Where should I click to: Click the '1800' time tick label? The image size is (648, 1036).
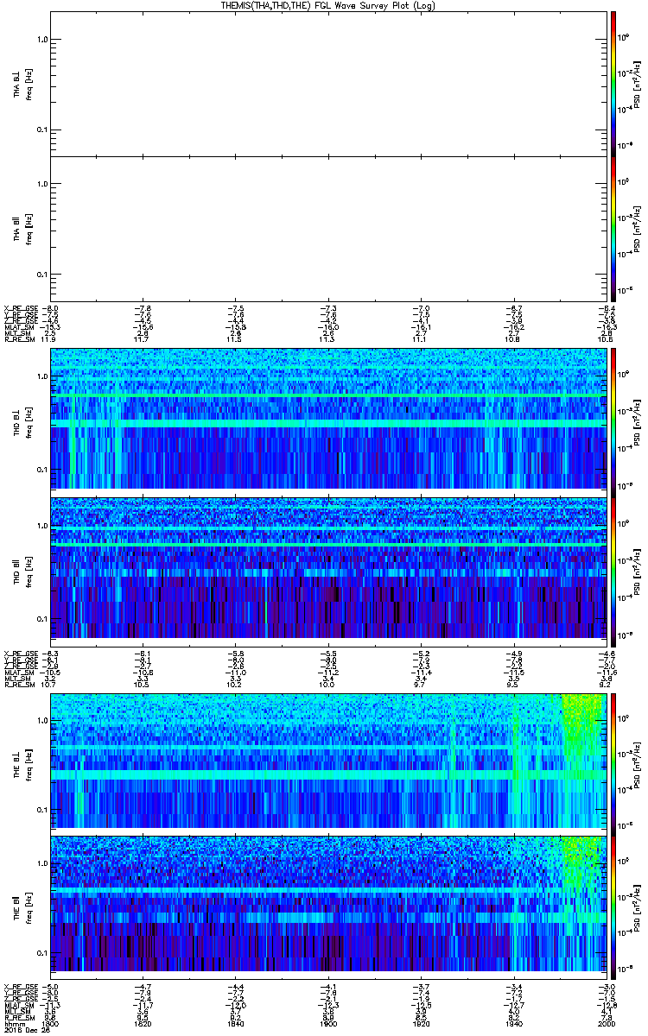pos(50,1023)
